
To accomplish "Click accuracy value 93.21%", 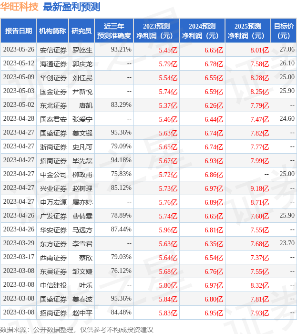I will coord(121,50).
